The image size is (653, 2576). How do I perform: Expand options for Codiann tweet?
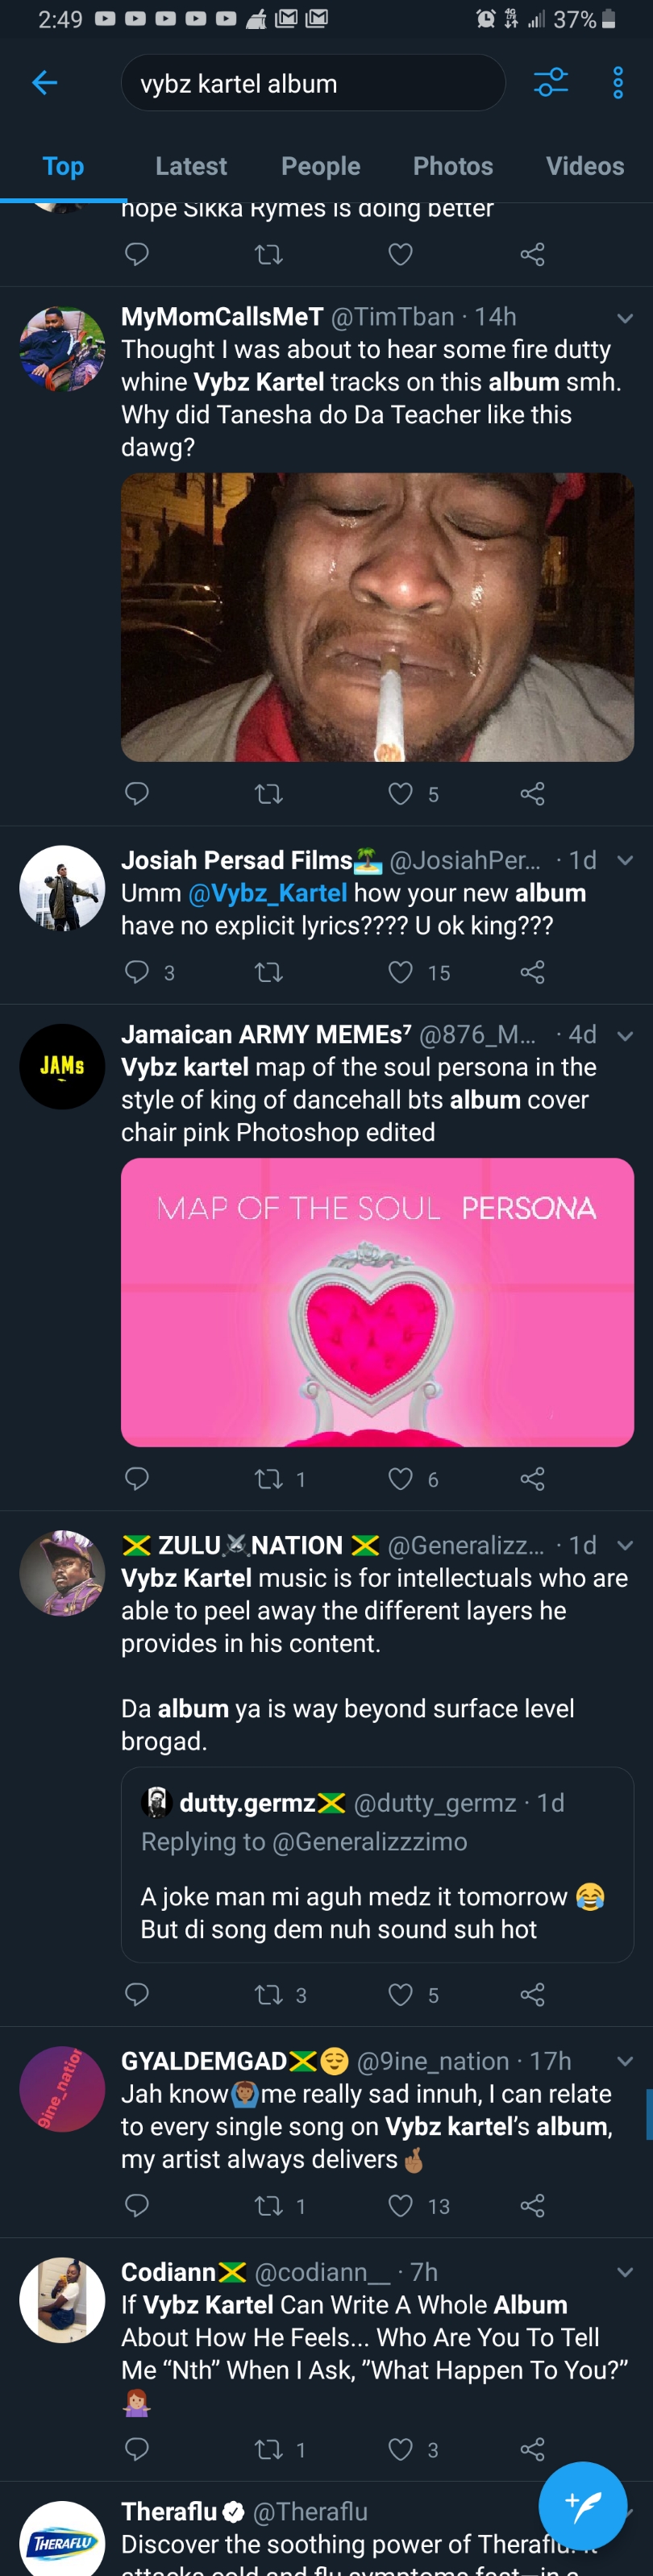625,2272
